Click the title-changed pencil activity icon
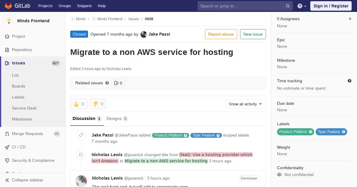The width and height of the screenshot is (357, 187). click(81, 155)
